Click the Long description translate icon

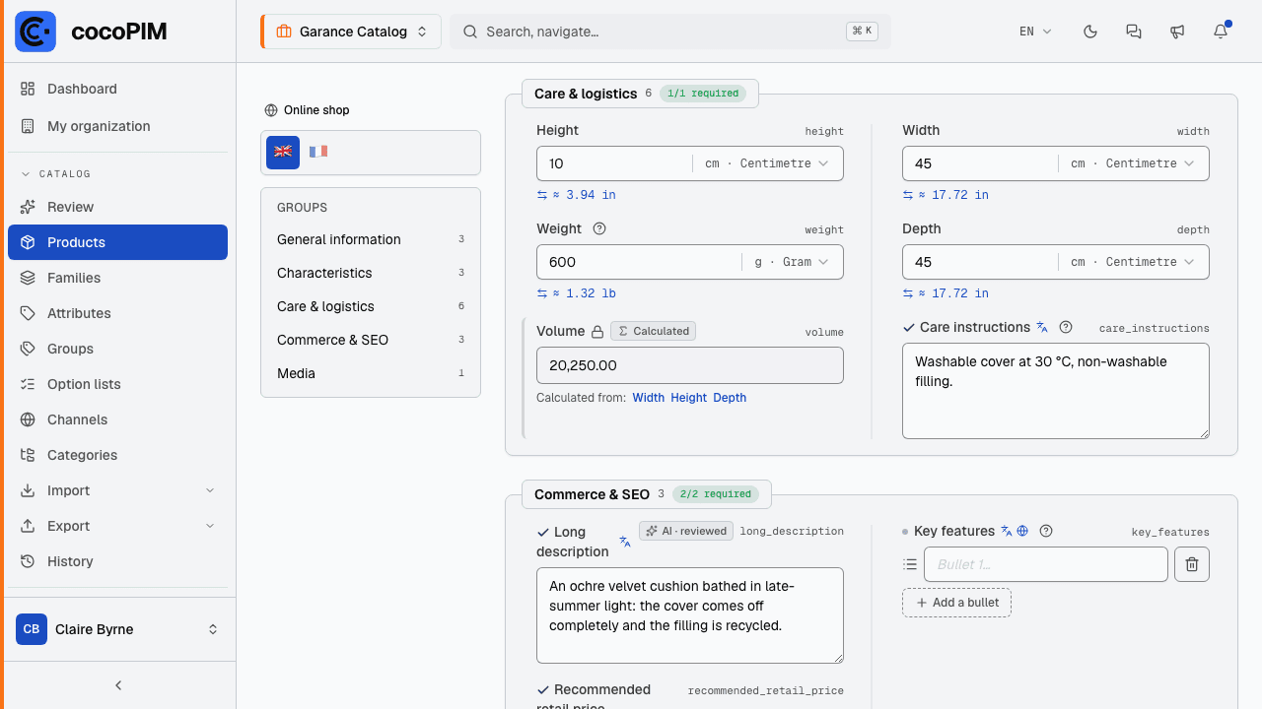point(624,542)
